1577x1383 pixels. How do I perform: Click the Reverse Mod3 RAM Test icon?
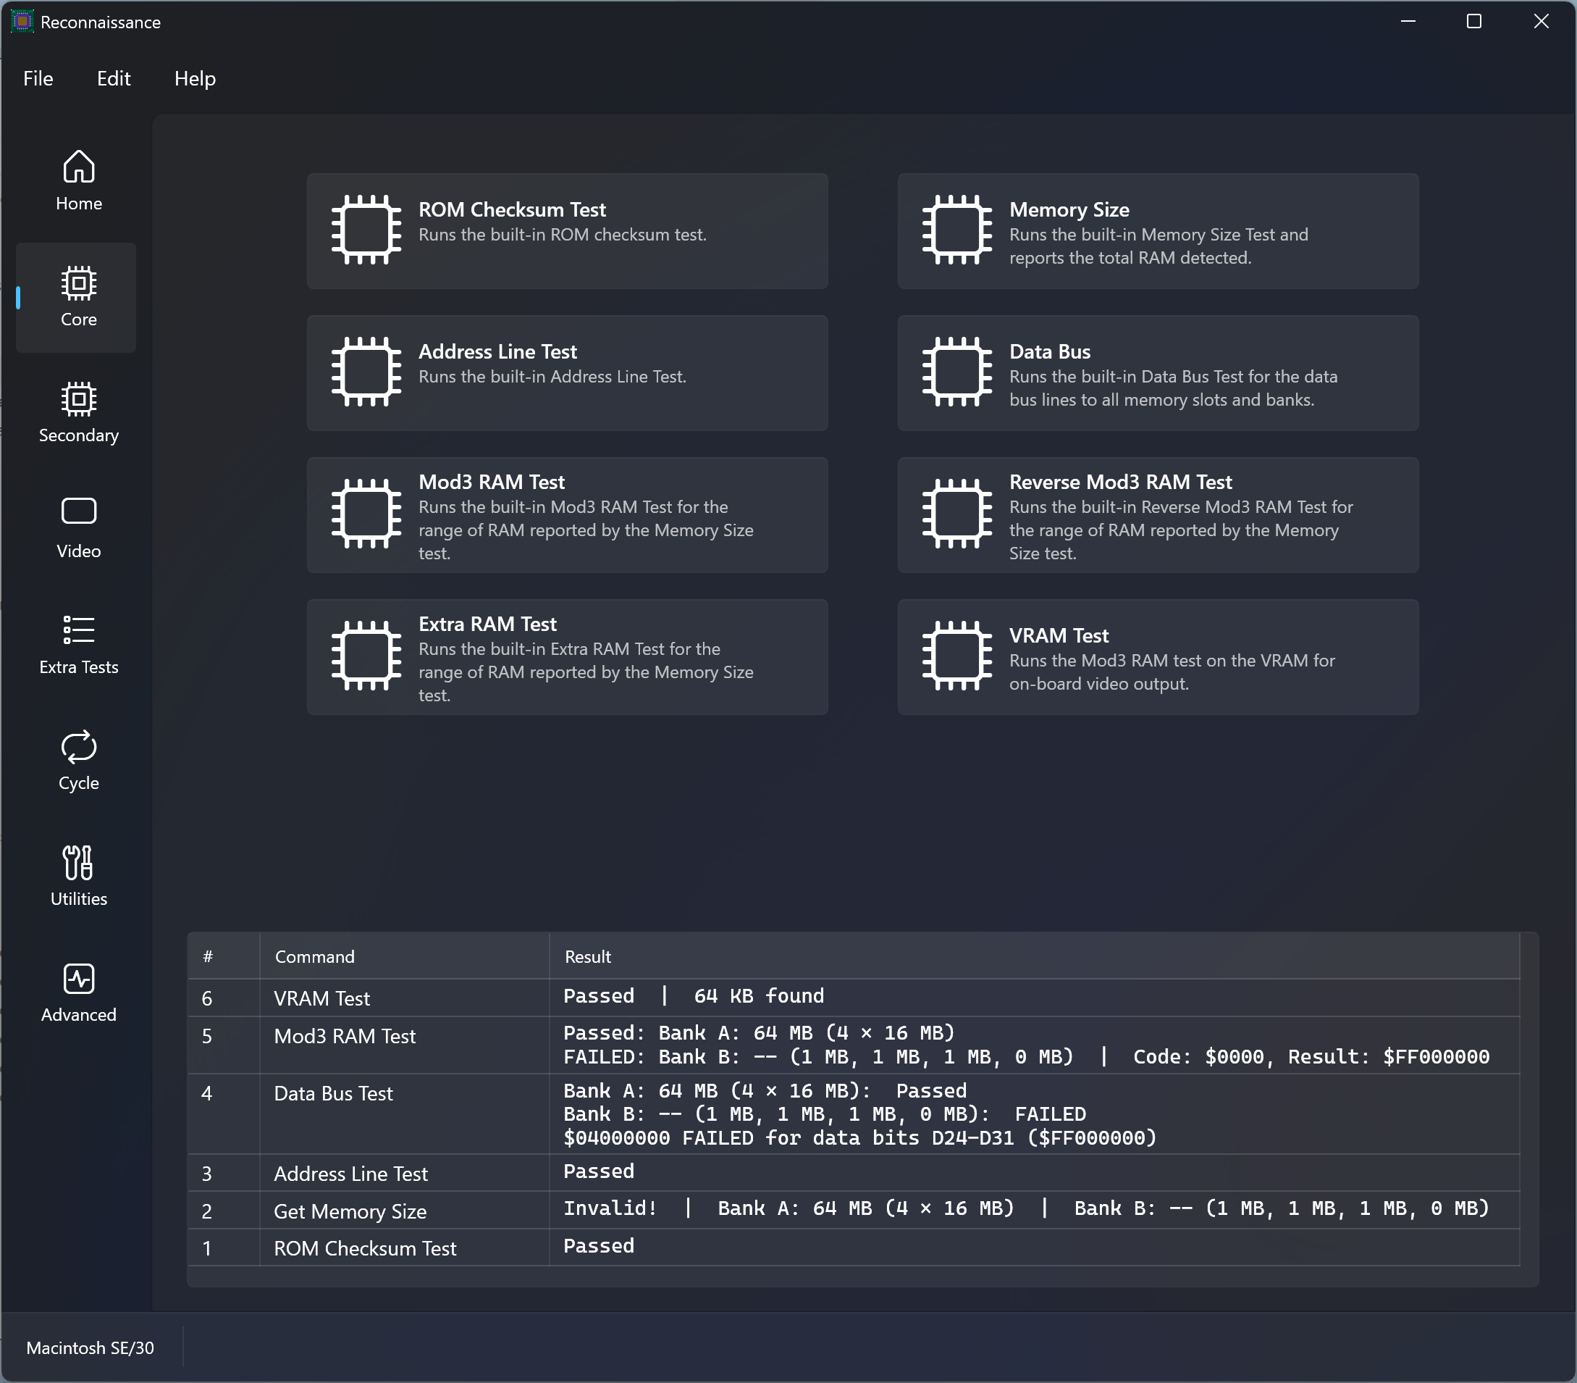pyautogui.click(x=956, y=514)
